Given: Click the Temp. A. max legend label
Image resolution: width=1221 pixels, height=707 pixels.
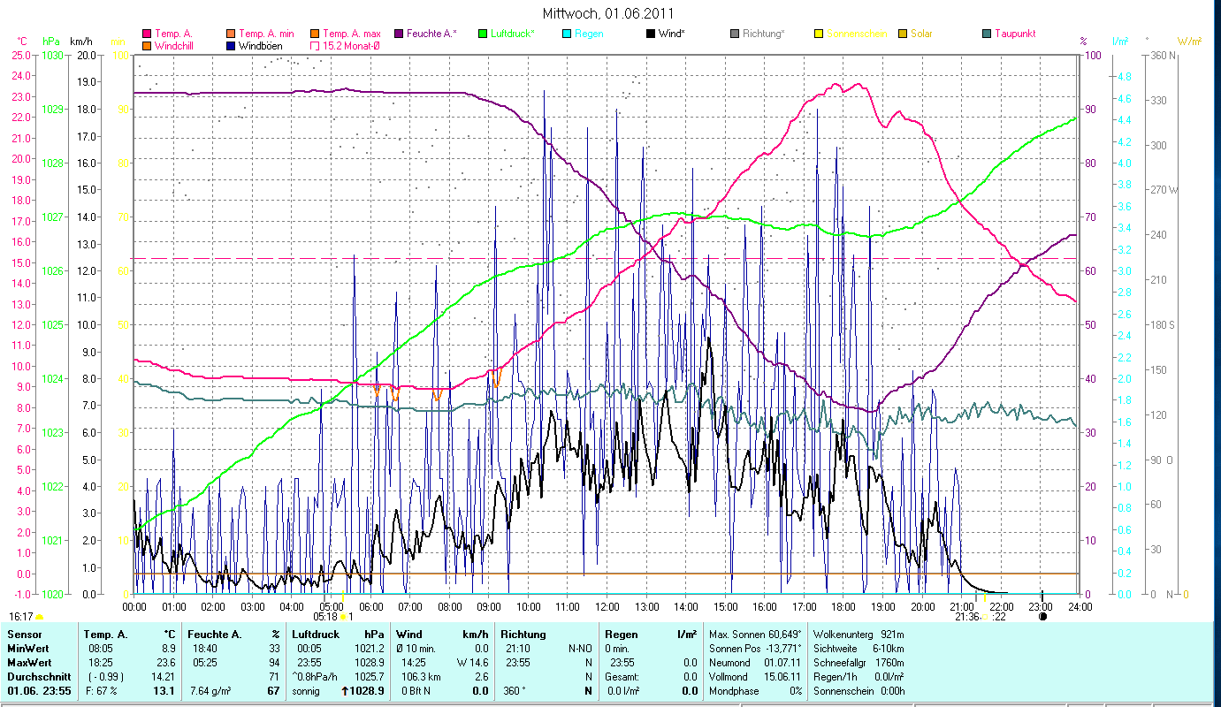Looking at the screenshot, I should 351,34.
